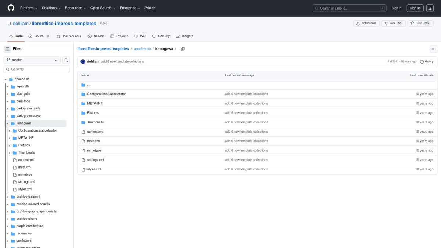Open the Projects tab
Viewport: 441px width, 248px height.
119,36
